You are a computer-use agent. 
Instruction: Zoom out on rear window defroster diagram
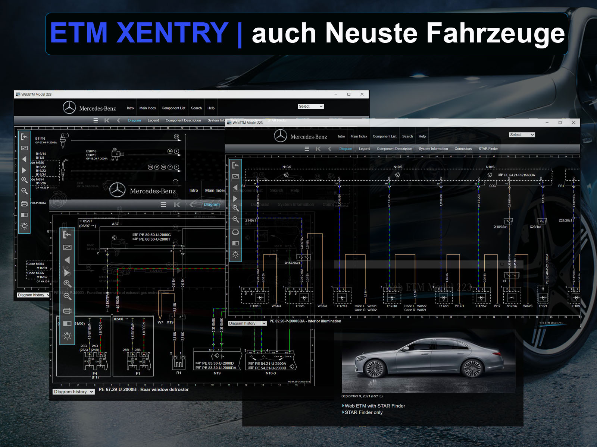point(67,297)
